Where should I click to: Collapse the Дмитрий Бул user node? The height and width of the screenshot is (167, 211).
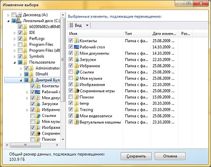pyautogui.click(x=21, y=80)
